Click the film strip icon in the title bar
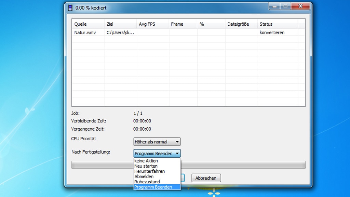Screen dimensions: 350x197 pos(70,8)
